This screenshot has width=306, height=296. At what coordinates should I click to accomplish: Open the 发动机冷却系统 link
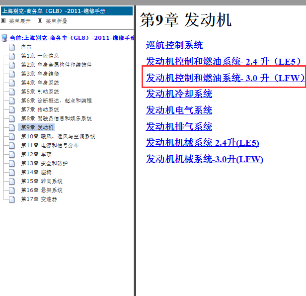click(x=179, y=94)
